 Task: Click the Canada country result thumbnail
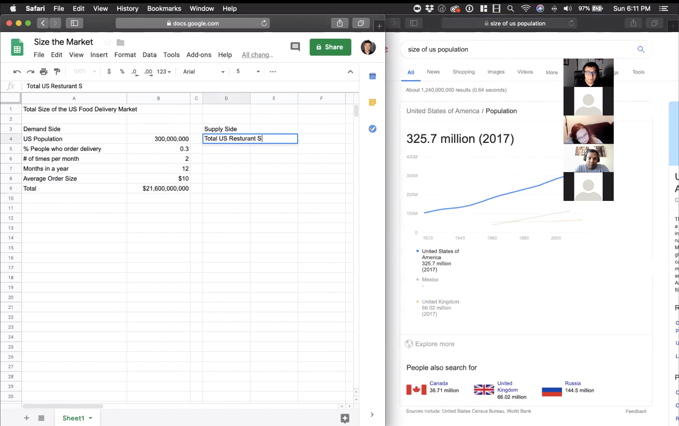pos(416,388)
